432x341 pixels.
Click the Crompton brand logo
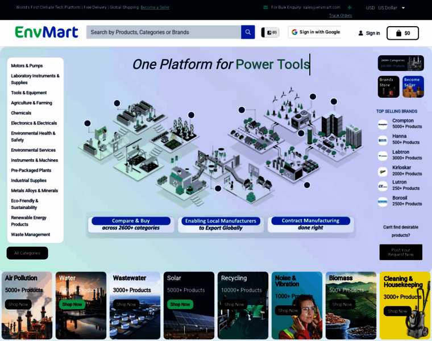coord(383,124)
